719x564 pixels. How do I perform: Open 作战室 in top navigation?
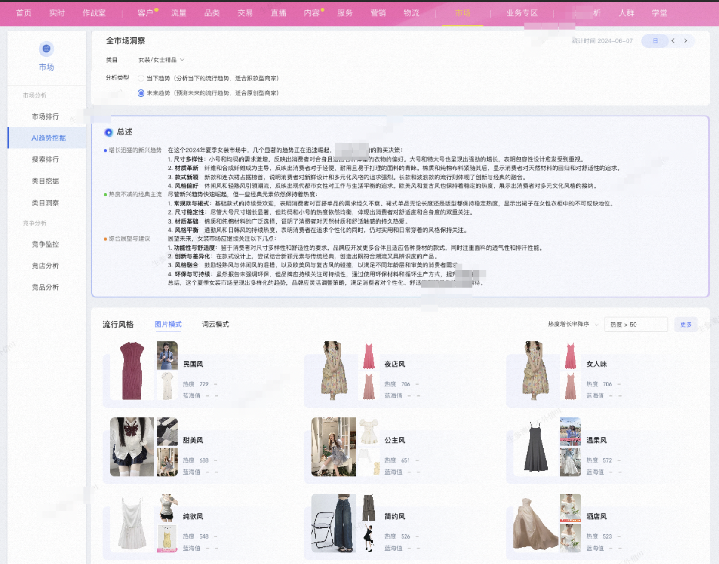click(x=94, y=13)
